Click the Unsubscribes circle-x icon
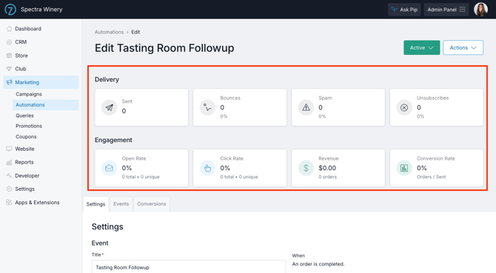The image size is (496, 273). pos(404,107)
